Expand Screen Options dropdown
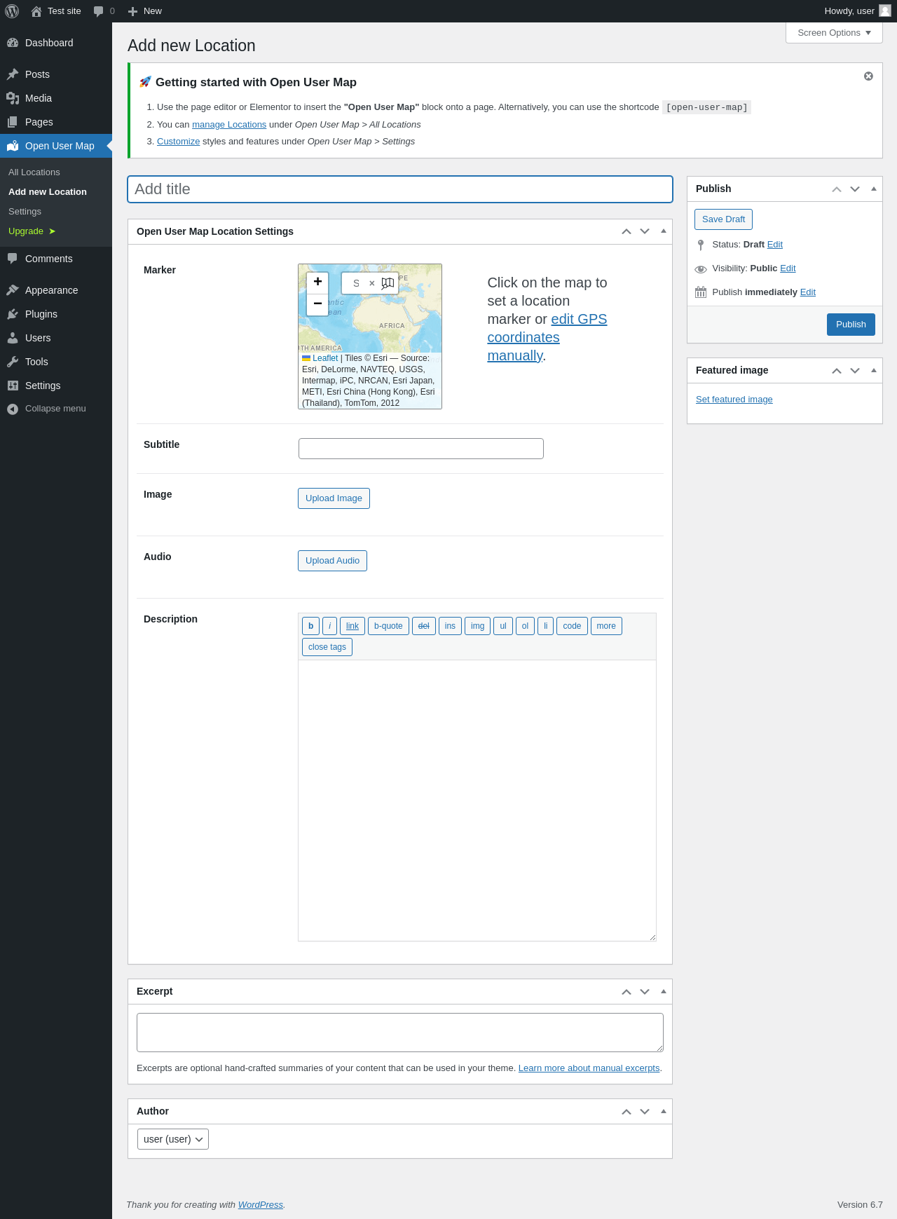The width and height of the screenshot is (897, 1219). pyautogui.click(x=834, y=33)
